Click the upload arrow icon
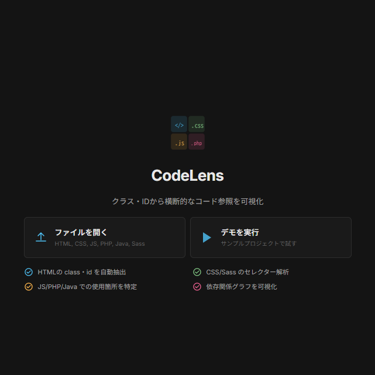 click(41, 237)
